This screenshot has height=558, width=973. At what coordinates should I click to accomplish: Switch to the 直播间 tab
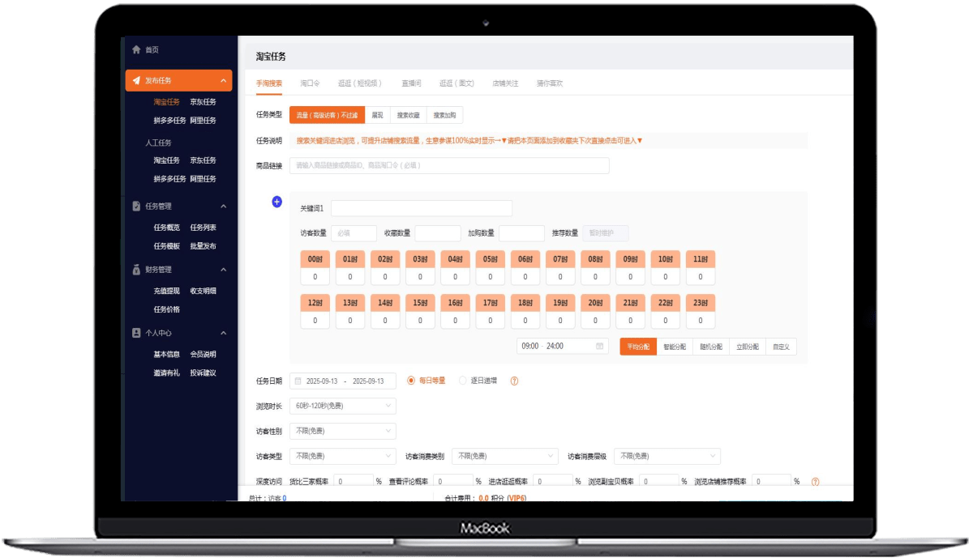(411, 83)
